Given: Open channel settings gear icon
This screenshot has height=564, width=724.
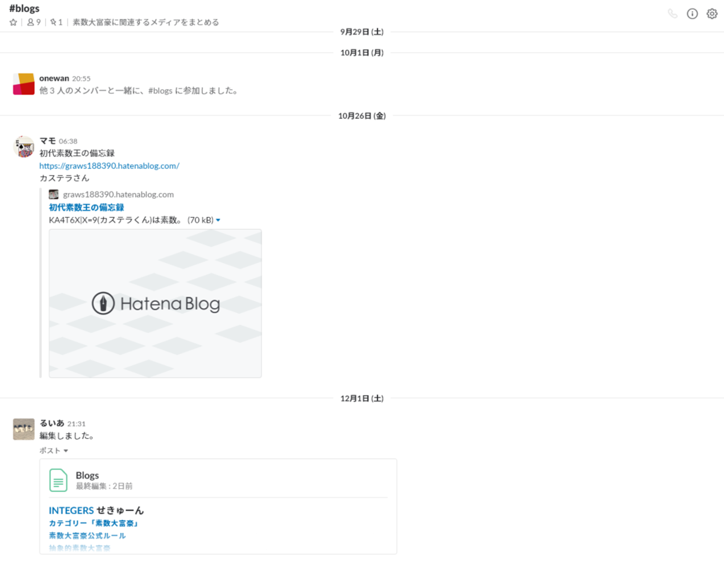Looking at the screenshot, I should coord(712,14).
